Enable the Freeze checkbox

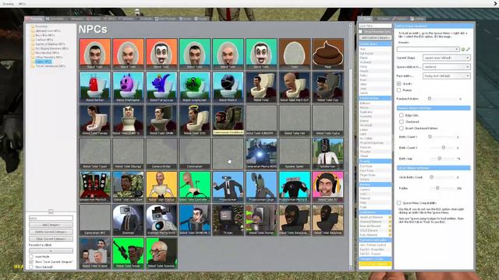(x=398, y=90)
